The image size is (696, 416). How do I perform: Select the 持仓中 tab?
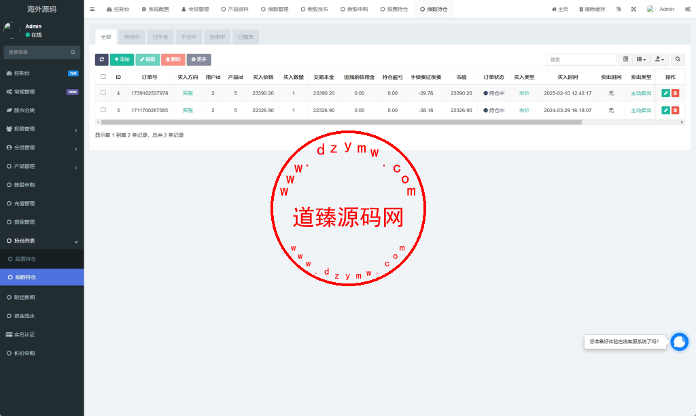132,37
